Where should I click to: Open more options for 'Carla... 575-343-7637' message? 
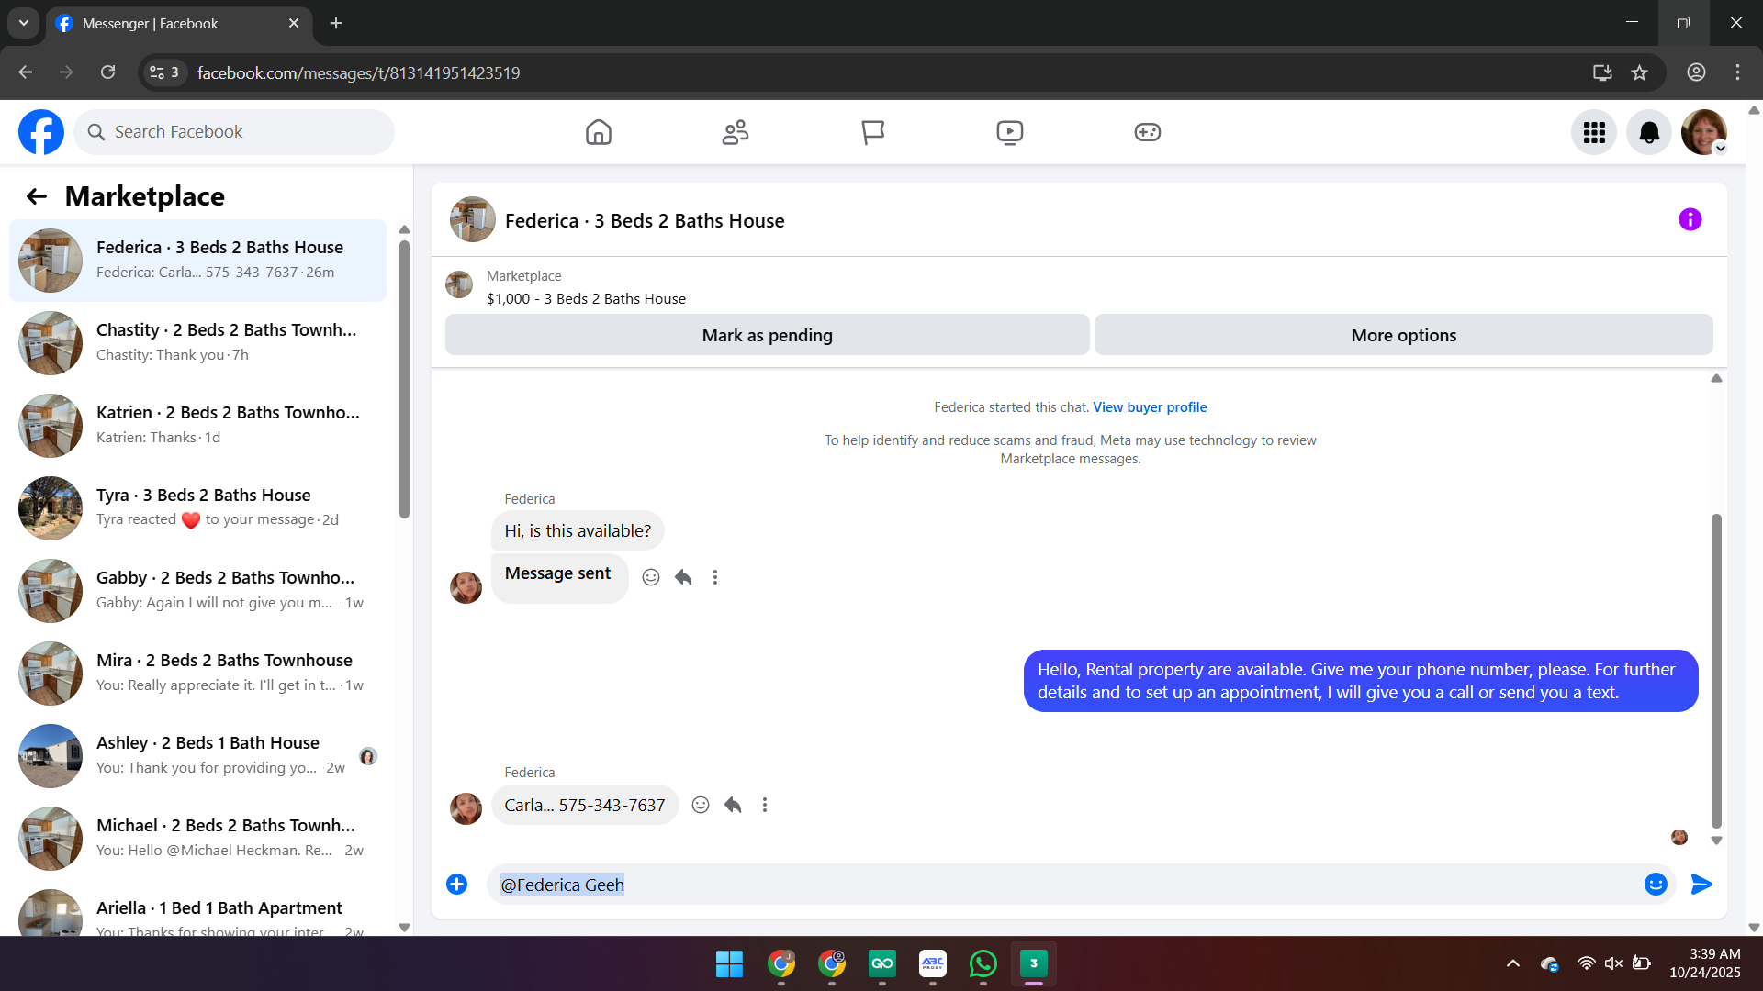765,805
